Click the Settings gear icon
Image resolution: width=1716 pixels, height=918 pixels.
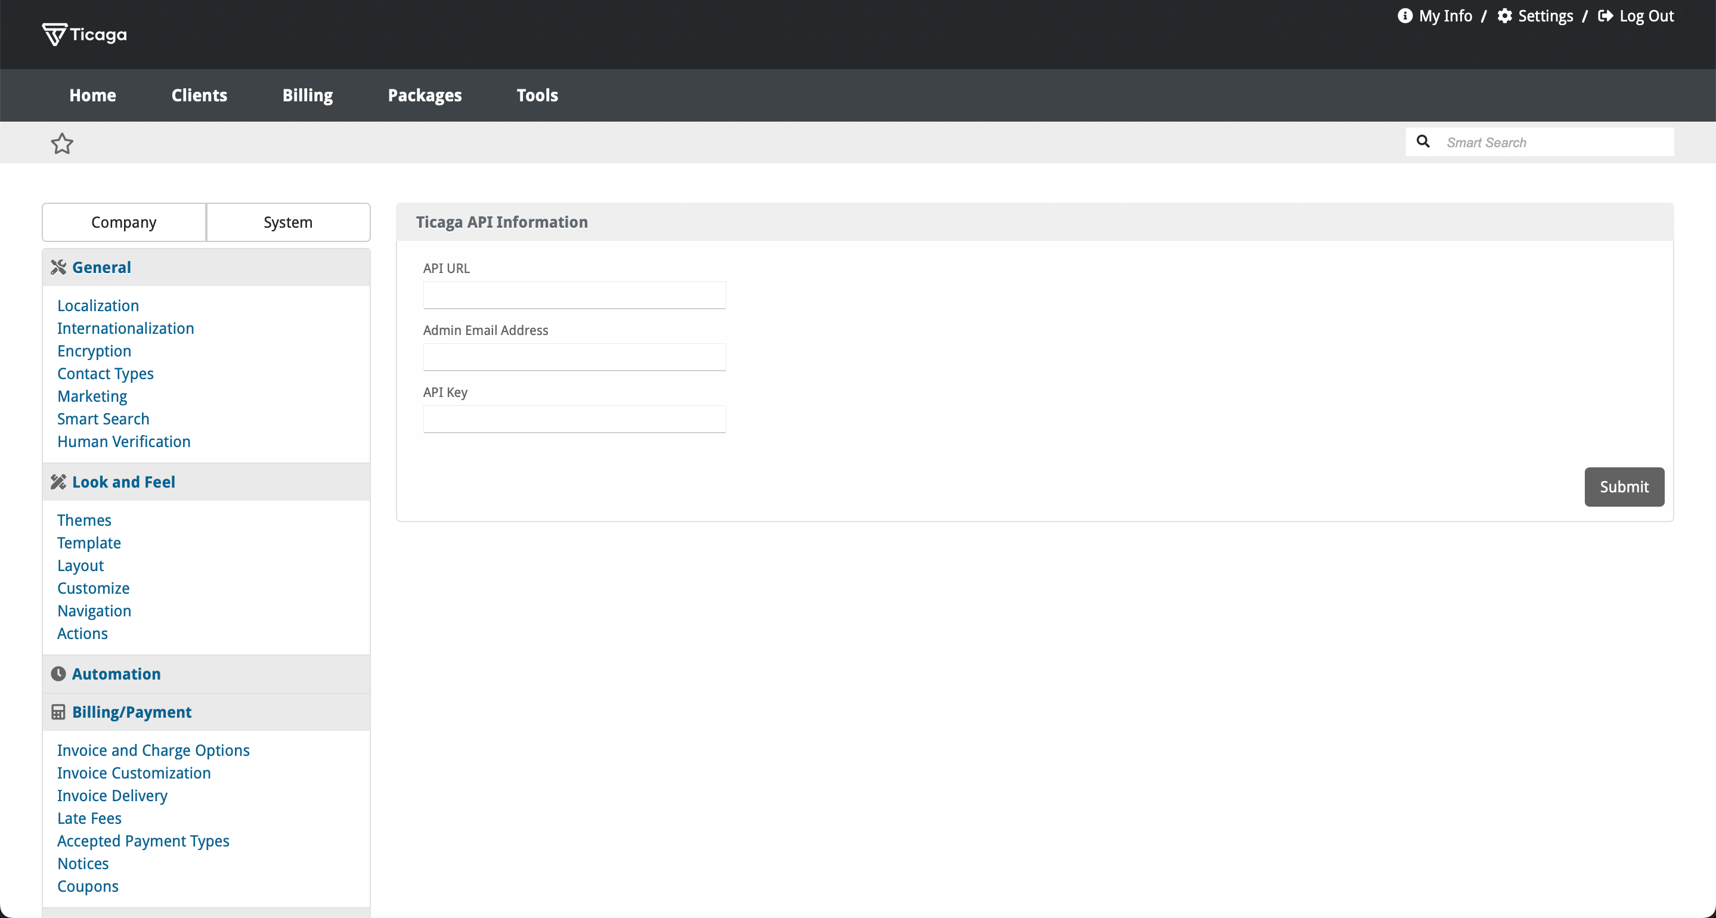click(1504, 16)
